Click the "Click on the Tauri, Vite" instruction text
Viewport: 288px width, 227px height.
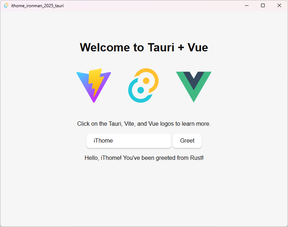tap(144, 124)
